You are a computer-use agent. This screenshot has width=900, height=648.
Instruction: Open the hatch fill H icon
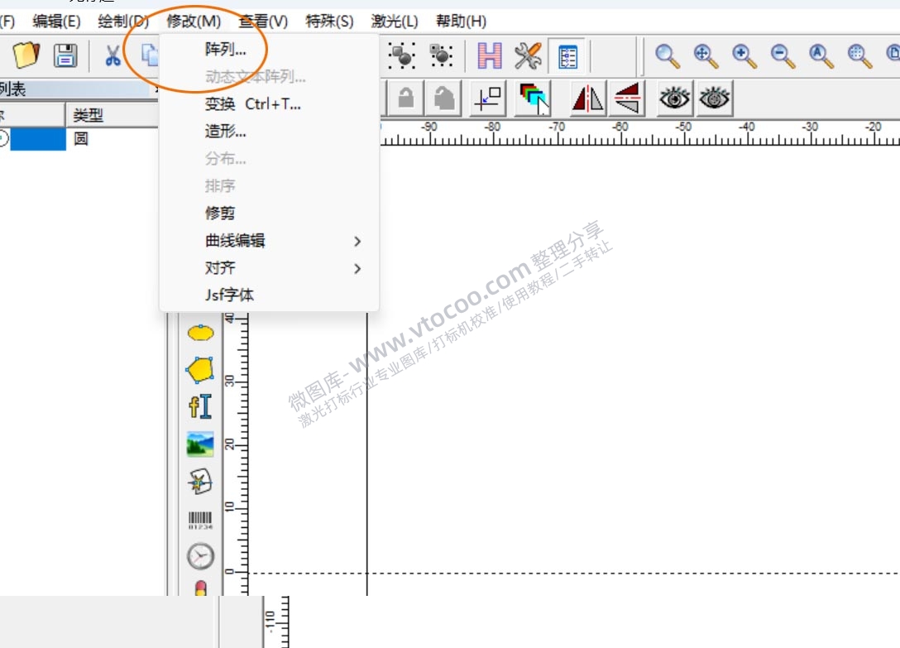[x=490, y=55]
